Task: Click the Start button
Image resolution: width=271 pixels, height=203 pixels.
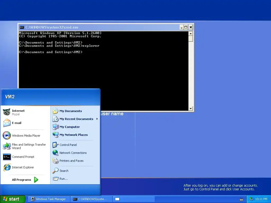Action: (x=12, y=199)
